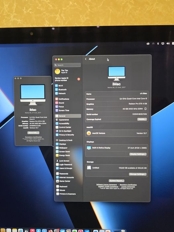Open Screen Saver settings
Viewport: 174px width, 232px height.
point(63,151)
